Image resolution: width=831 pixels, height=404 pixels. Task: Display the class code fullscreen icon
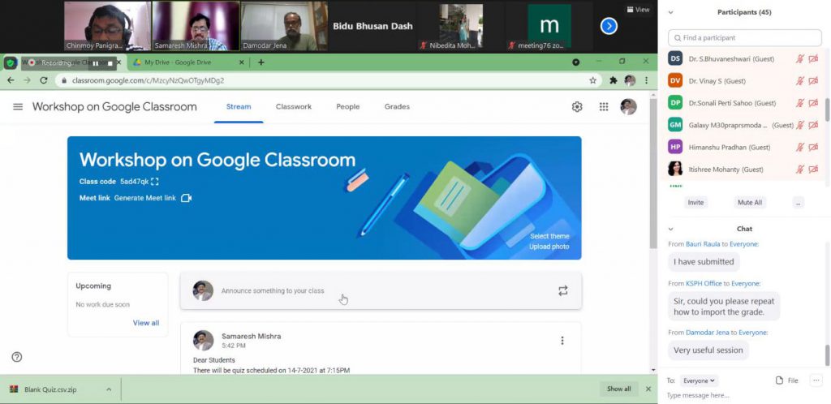tap(154, 182)
